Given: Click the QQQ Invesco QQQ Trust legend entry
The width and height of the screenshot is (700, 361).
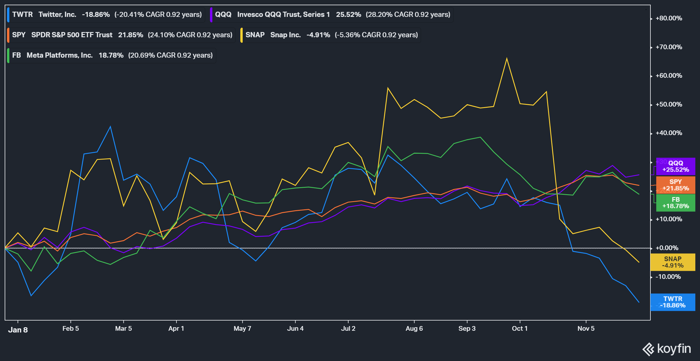Looking at the screenshot, I should point(332,15).
